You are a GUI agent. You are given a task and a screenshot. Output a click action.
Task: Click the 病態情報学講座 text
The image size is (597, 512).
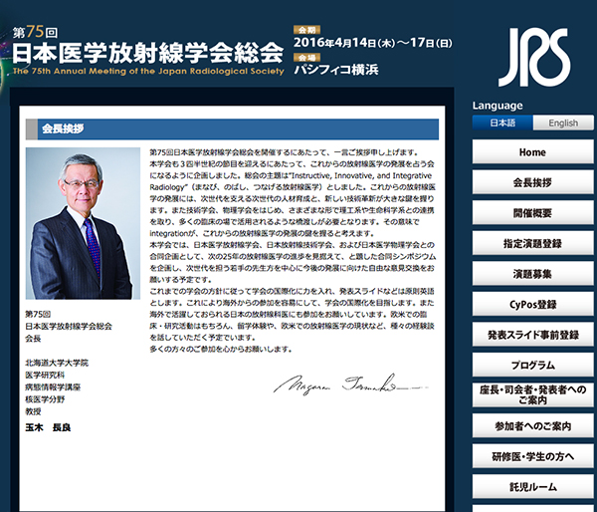(53, 386)
